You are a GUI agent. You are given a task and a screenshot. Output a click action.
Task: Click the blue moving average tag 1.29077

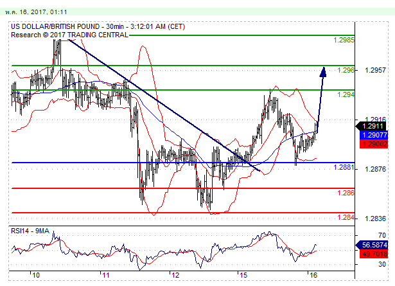point(374,135)
